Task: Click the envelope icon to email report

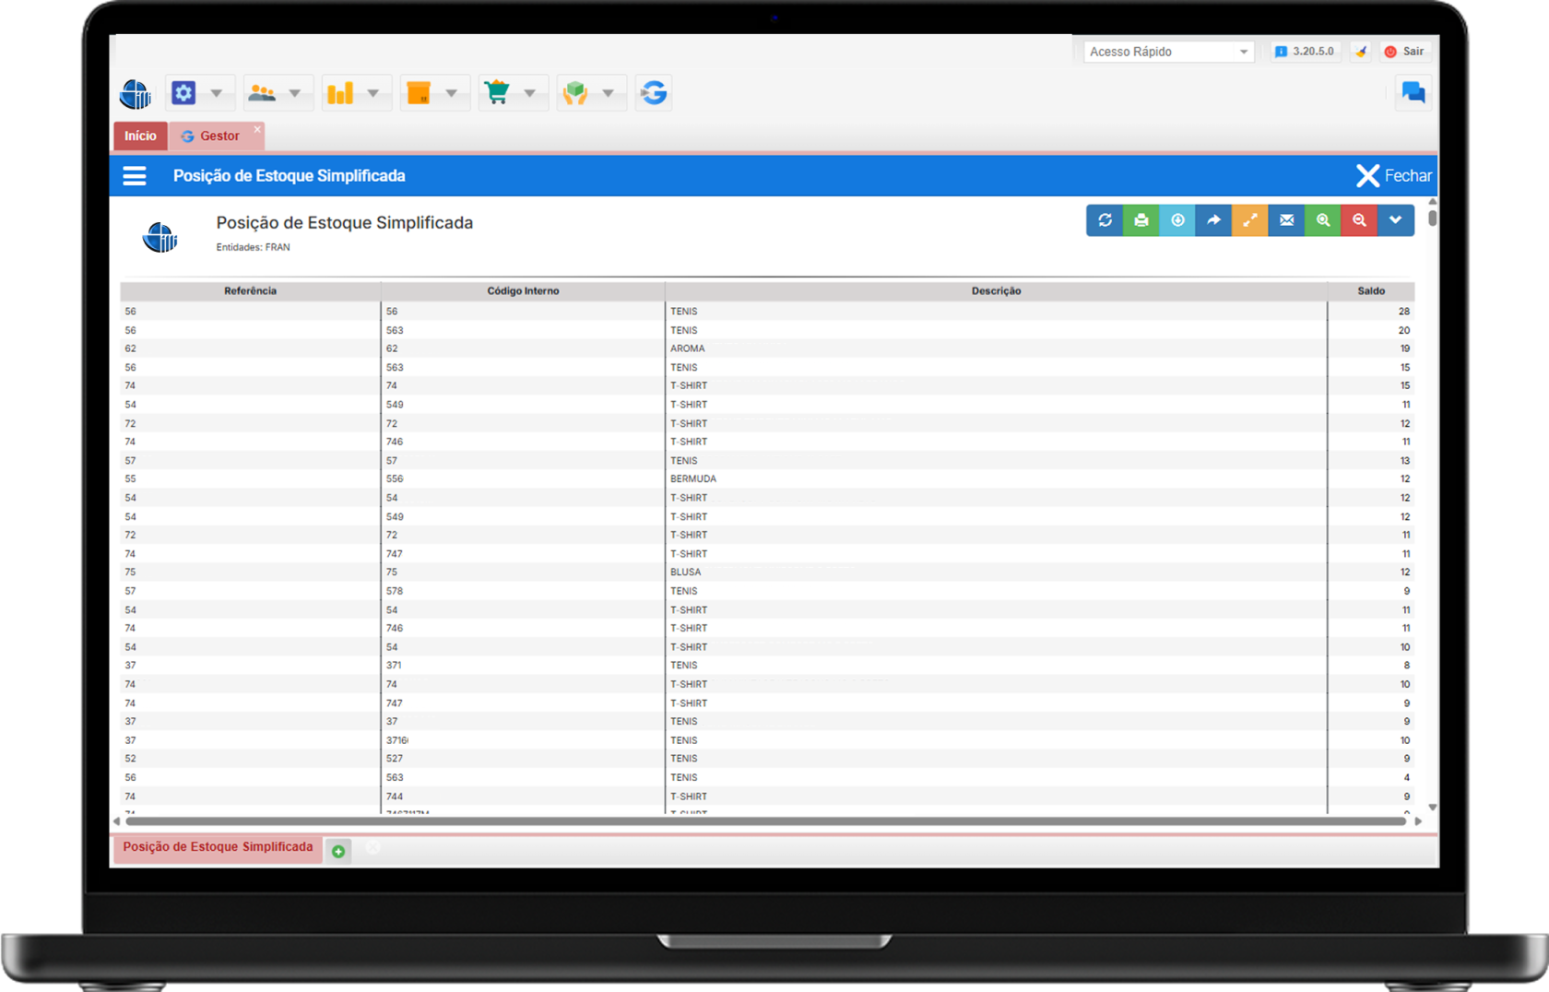Action: click(1286, 220)
